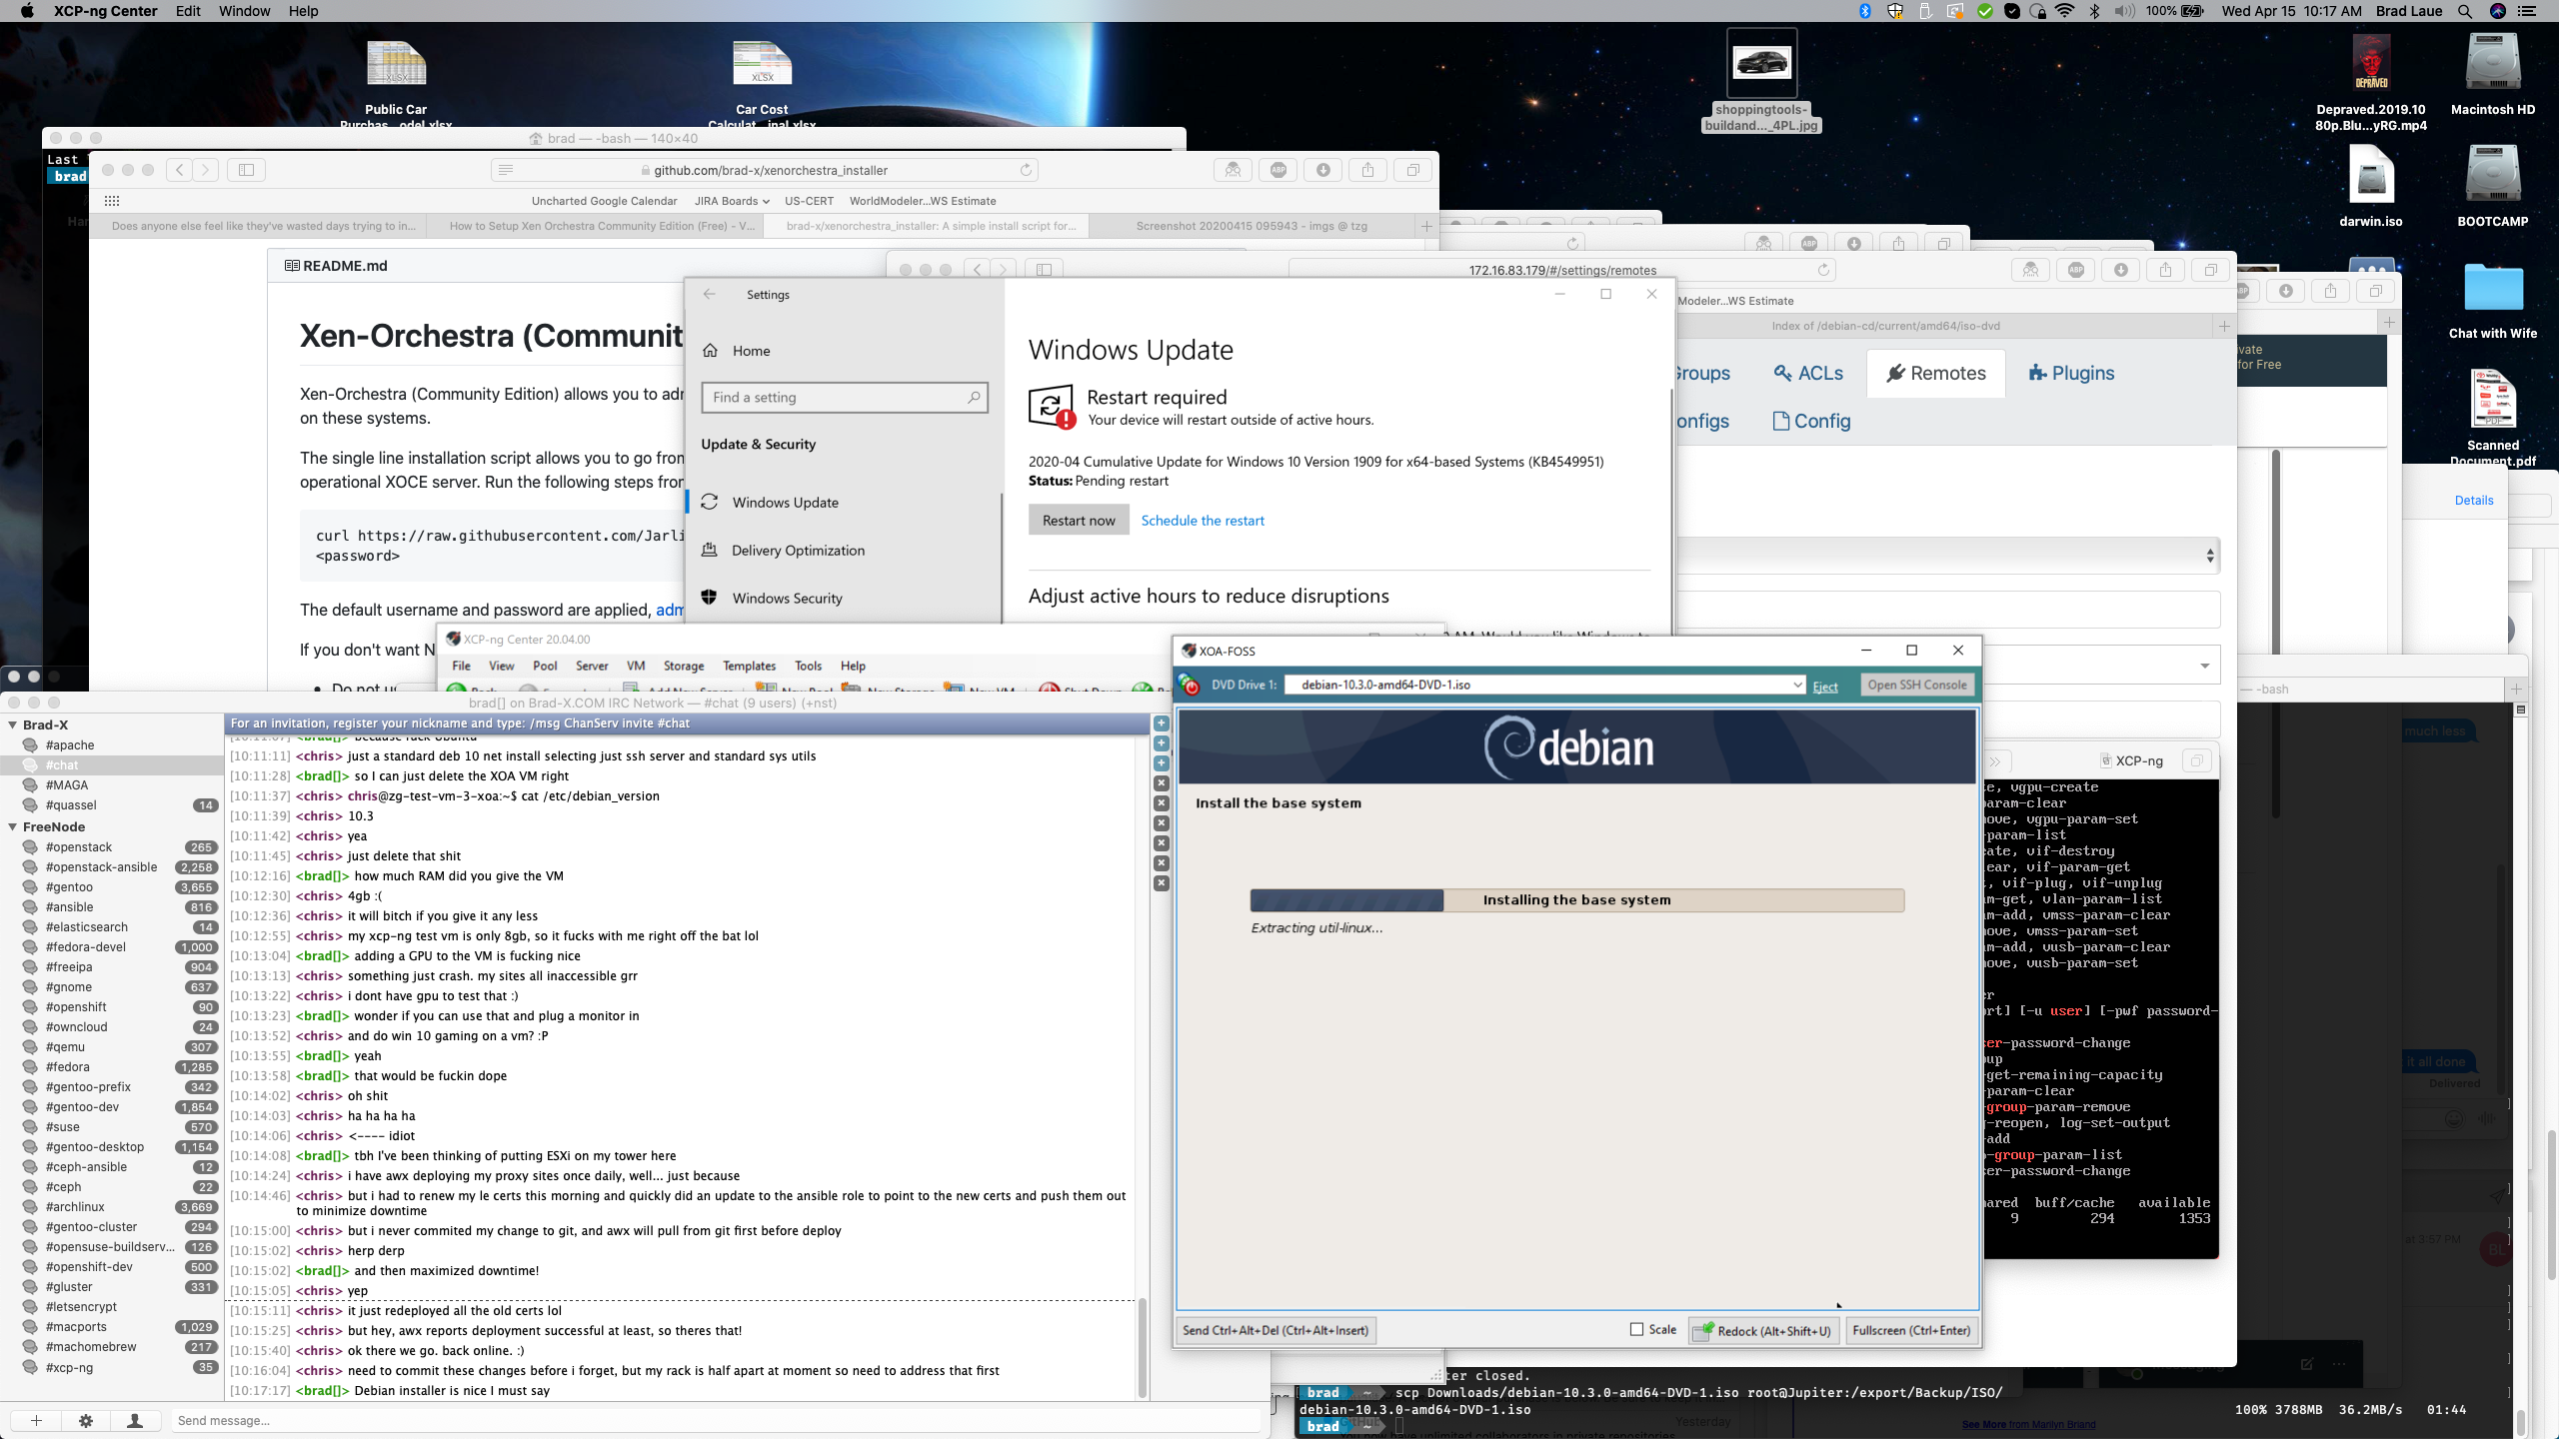Select Windows Update in Settings sidebar
Screen dimensions: 2559x1439
tap(843, 502)
